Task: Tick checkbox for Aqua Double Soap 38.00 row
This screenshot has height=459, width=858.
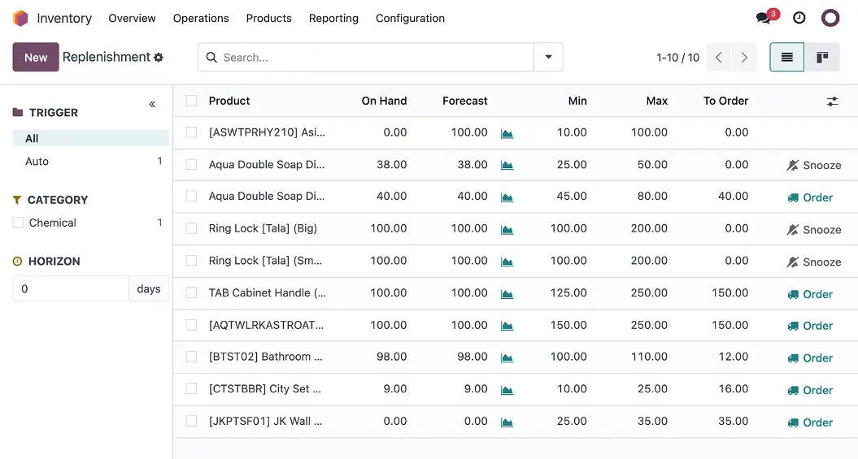Action: [191, 164]
